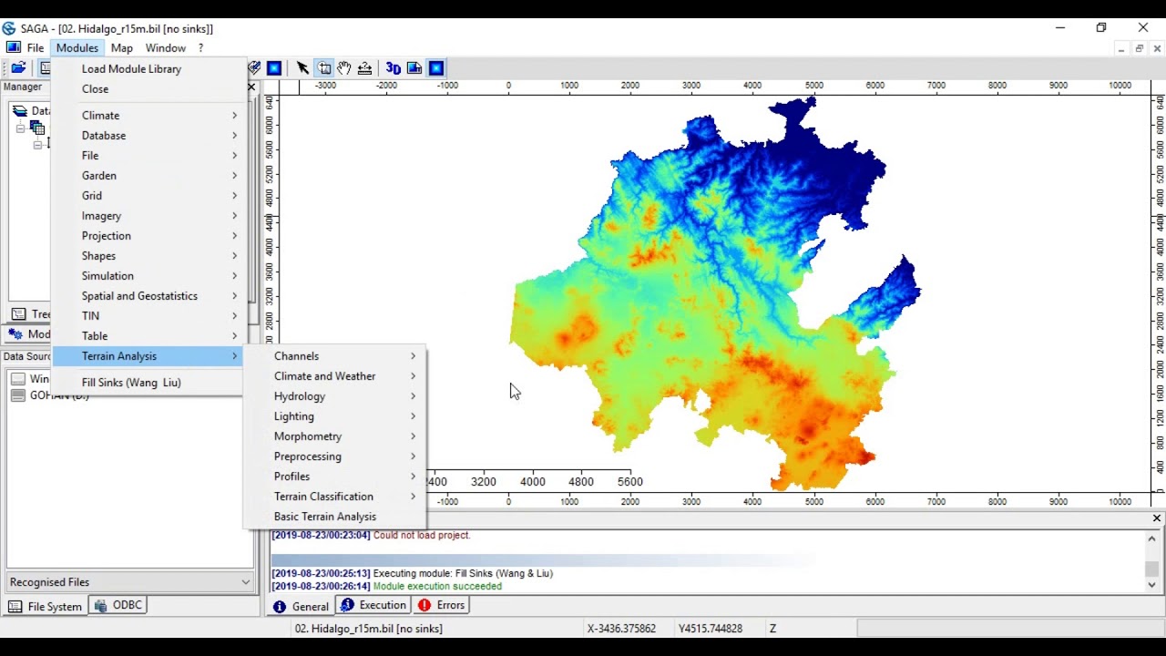Minimize the inner map window
1166x656 pixels.
tap(1121, 48)
